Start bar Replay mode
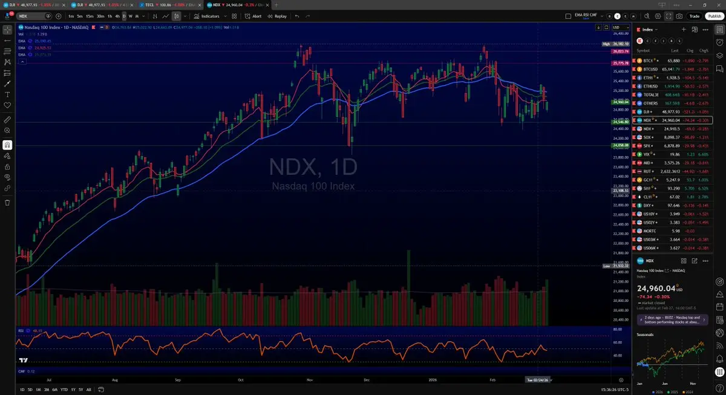 coord(277,16)
